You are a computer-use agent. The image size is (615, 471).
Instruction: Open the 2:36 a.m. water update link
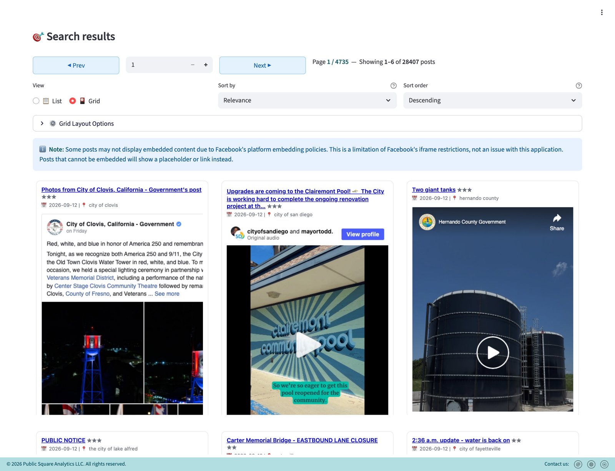[461, 440]
